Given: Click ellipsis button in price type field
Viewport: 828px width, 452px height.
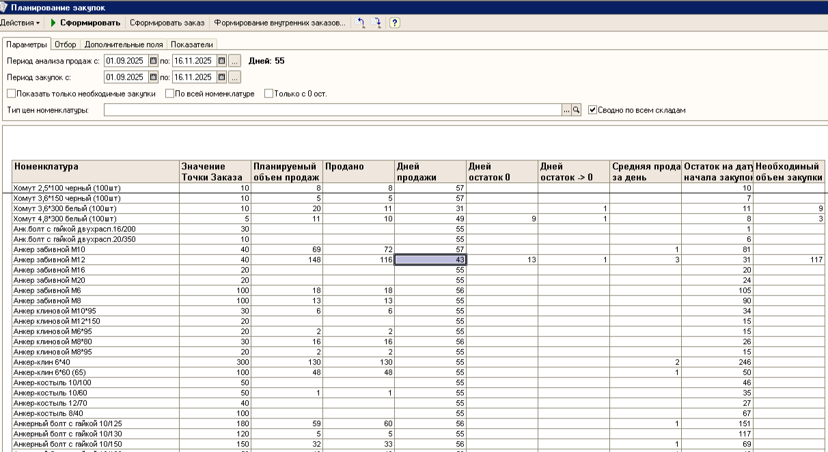Looking at the screenshot, I should tap(566, 110).
